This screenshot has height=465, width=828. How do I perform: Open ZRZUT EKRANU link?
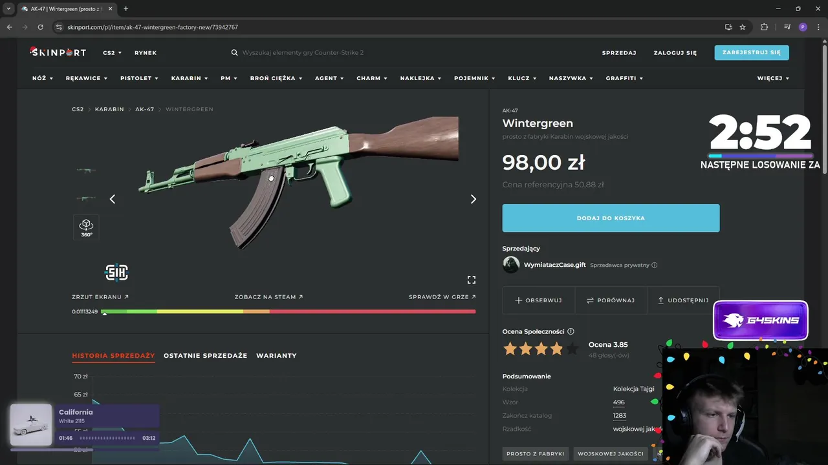pyautogui.click(x=100, y=297)
